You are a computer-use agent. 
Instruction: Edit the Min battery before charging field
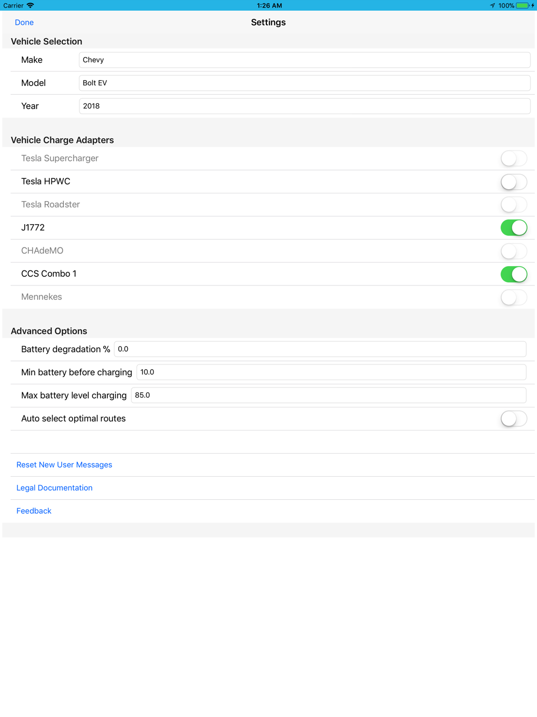tap(331, 372)
